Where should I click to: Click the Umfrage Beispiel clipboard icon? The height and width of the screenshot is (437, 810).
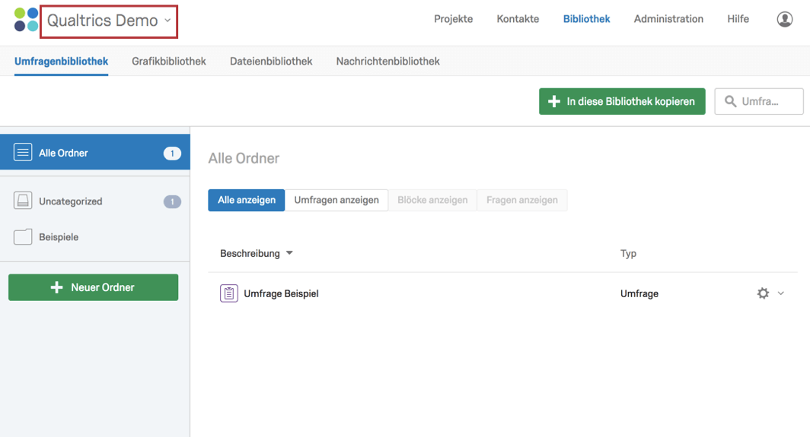(229, 293)
